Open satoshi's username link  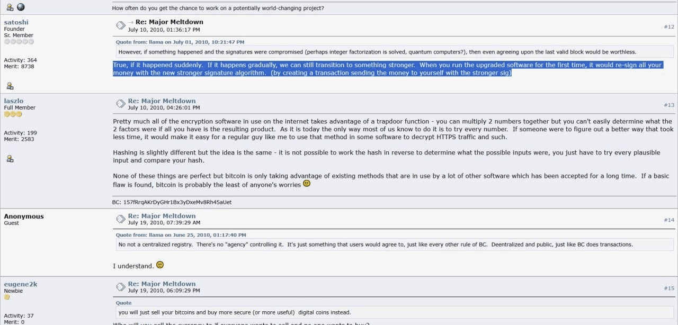16,22
